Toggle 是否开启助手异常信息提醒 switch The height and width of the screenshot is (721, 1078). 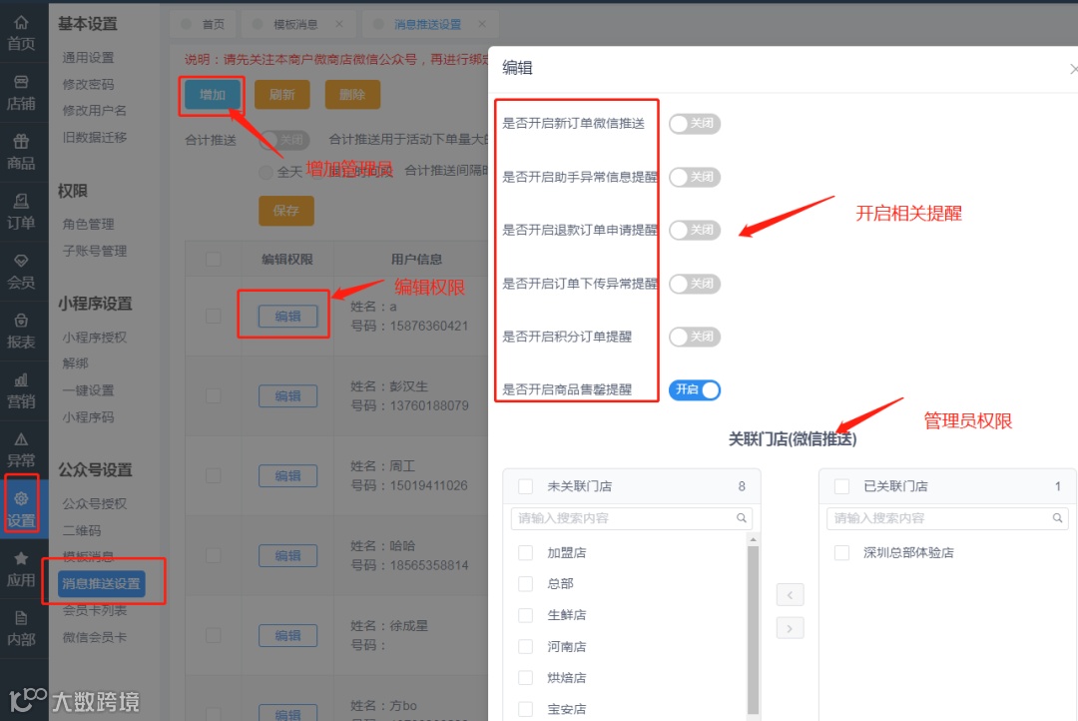(x=695, y=177)
